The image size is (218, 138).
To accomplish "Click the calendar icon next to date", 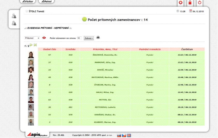I will [x=191, y=11].
